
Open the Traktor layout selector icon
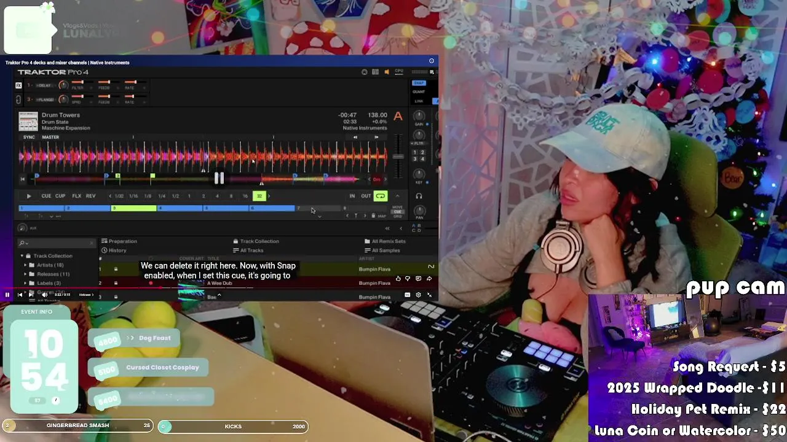point(375,72)
